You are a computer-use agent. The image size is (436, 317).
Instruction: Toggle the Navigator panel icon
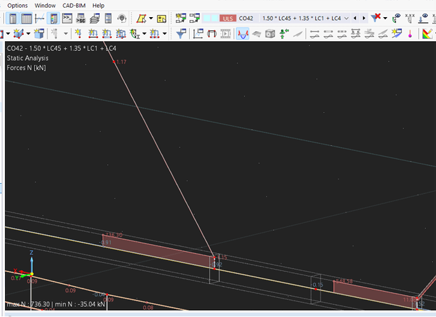coord(13,18)
